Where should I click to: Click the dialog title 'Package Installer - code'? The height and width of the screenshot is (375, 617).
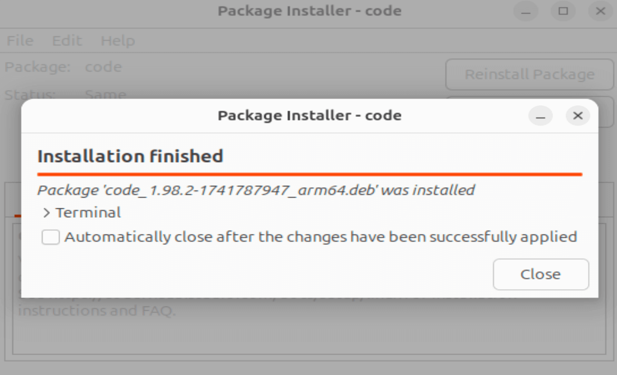pyautogui.click(x=309, y=115)
